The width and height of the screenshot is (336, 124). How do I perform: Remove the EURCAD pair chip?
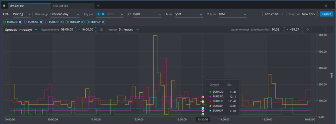point(40,22)
